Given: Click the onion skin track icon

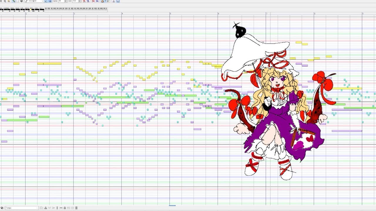Looking at the screenshot, I should point(103,1).
